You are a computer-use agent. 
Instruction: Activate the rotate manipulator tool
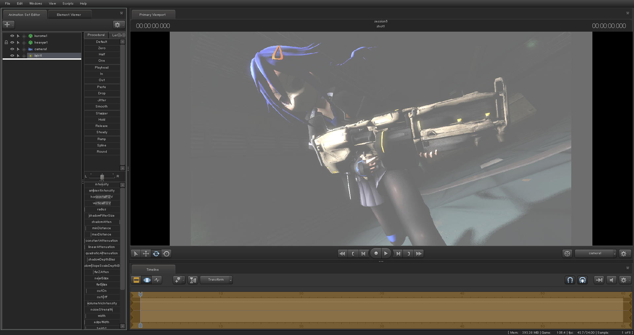[156, 254]
